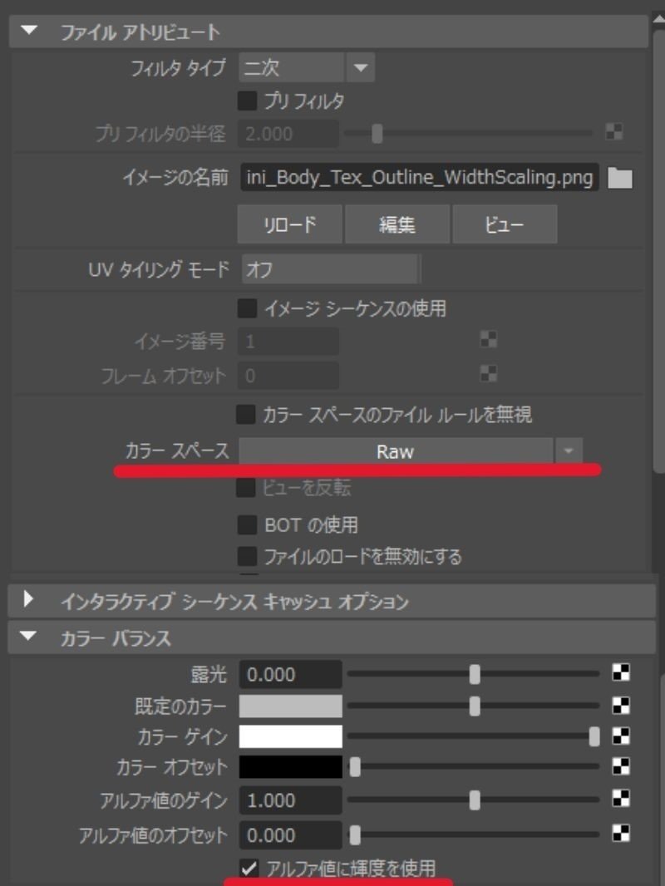Click map icon for カラー ゲイン
The height and width of the screenshot is (886, 665).
(621, 736)
